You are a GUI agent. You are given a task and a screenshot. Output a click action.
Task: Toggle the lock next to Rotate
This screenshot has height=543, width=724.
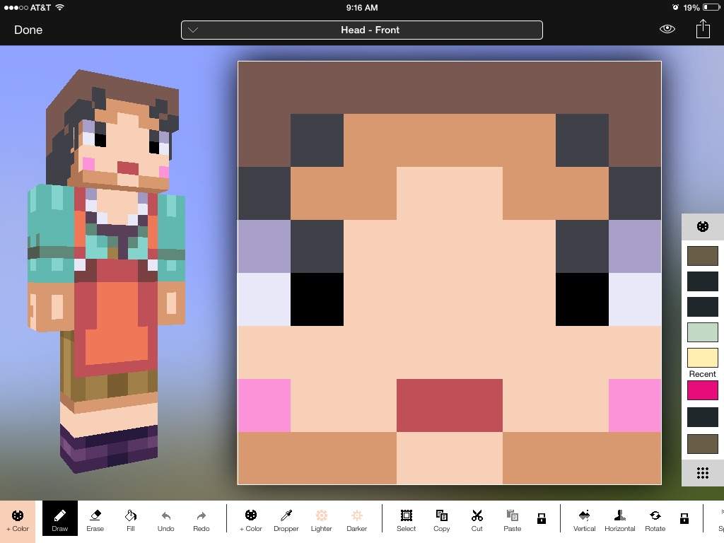click(684, 518)
